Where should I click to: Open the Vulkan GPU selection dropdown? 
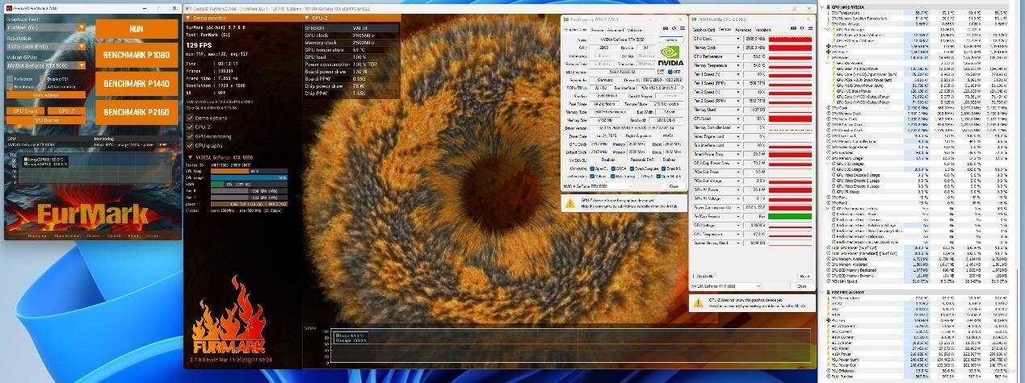(x=82, y=66)
